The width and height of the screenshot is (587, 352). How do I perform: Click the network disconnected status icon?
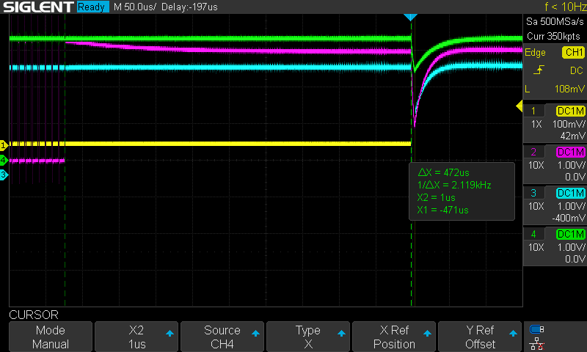[537, 344]
